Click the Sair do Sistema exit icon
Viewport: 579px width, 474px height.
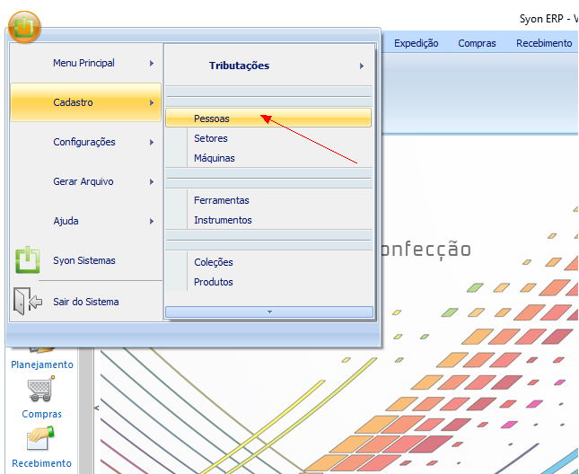tap(27, 302)
